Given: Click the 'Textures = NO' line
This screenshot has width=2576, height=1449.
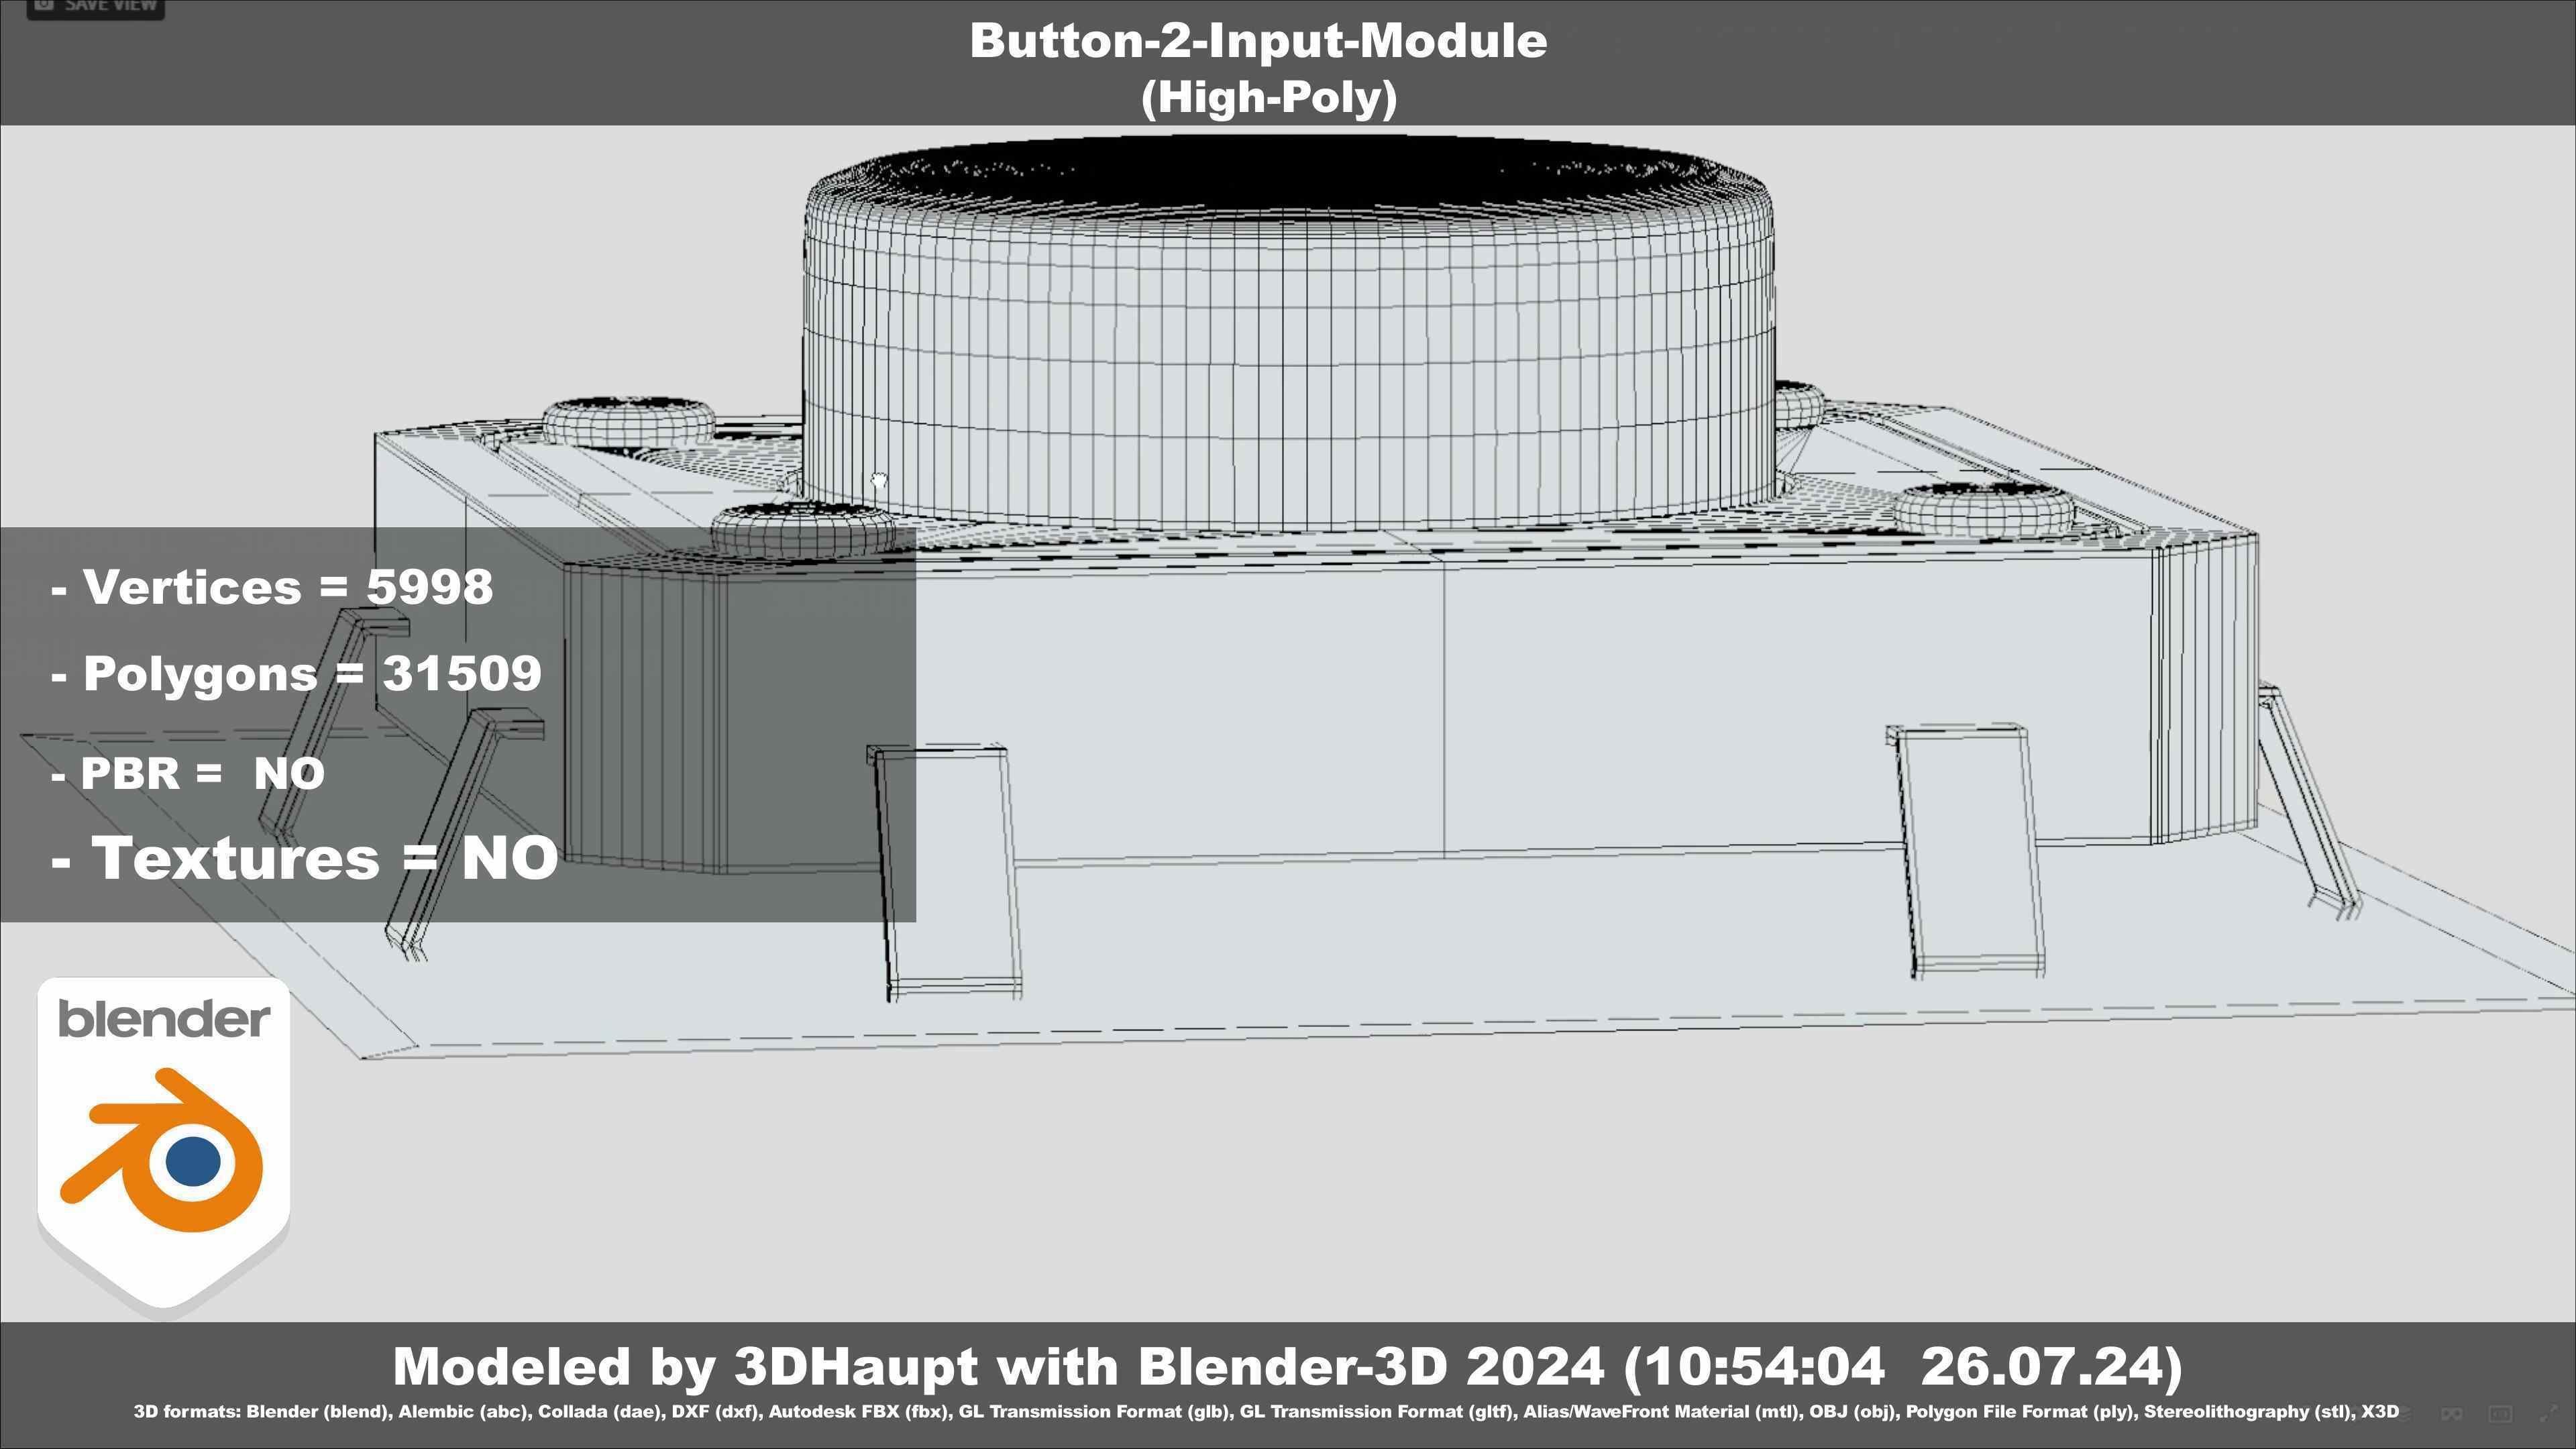Looking at the screenshot, I should coord(304,858).
